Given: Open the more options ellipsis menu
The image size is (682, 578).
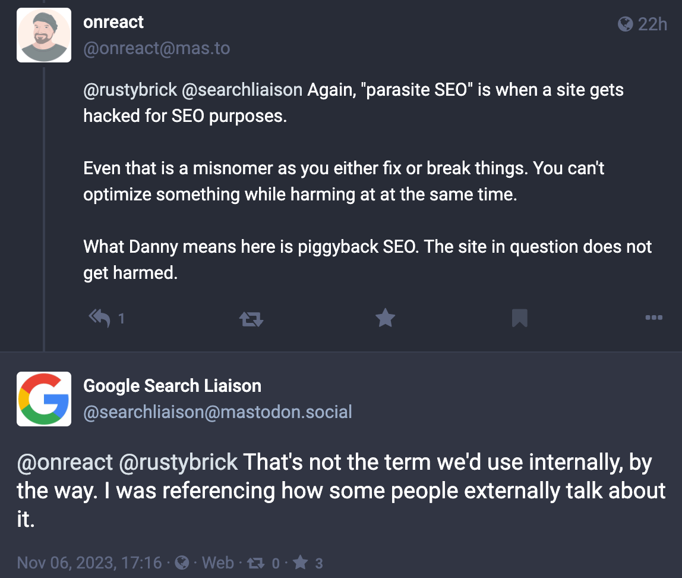Looking at the screenshot, I should point(653,318).
